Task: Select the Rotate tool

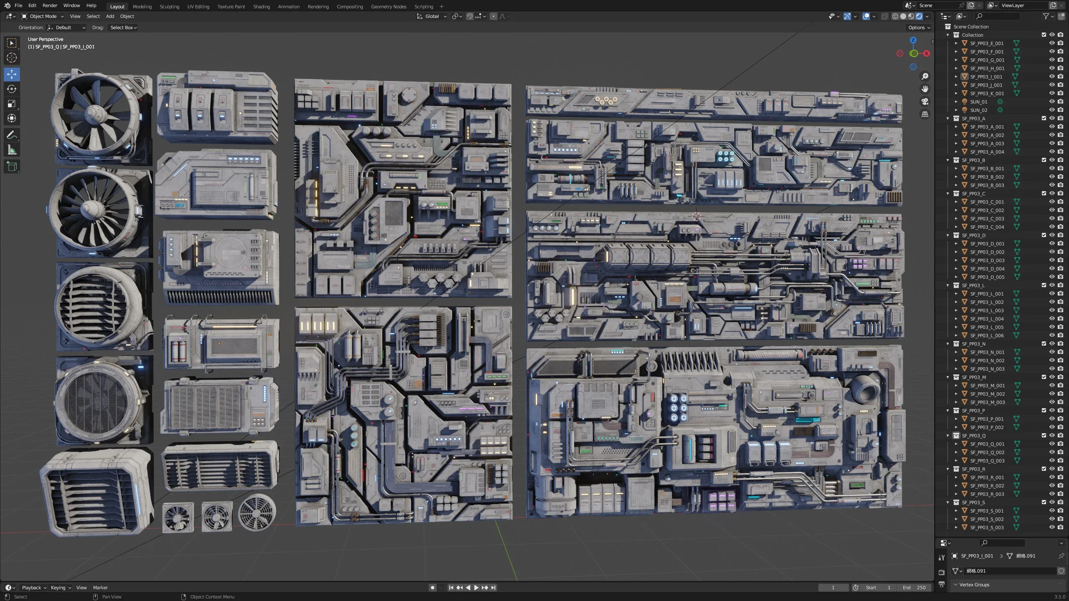Action: pyautogui.click(x=12, y=89)
